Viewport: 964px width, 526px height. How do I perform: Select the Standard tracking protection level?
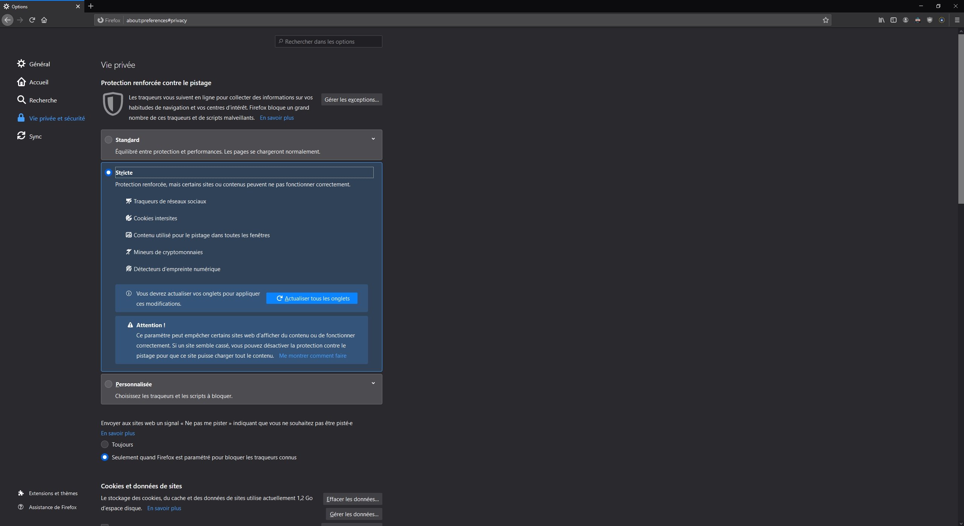108,139
